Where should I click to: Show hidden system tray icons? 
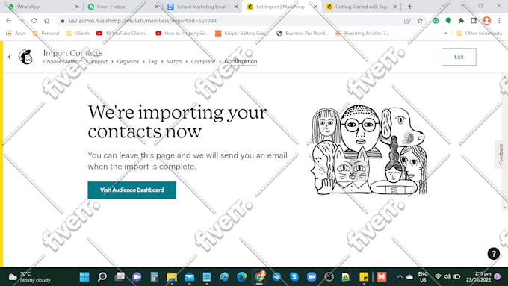(400, 276)
